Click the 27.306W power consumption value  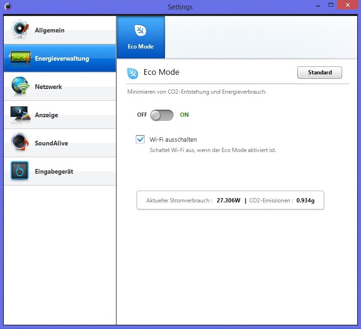[229, 200]
